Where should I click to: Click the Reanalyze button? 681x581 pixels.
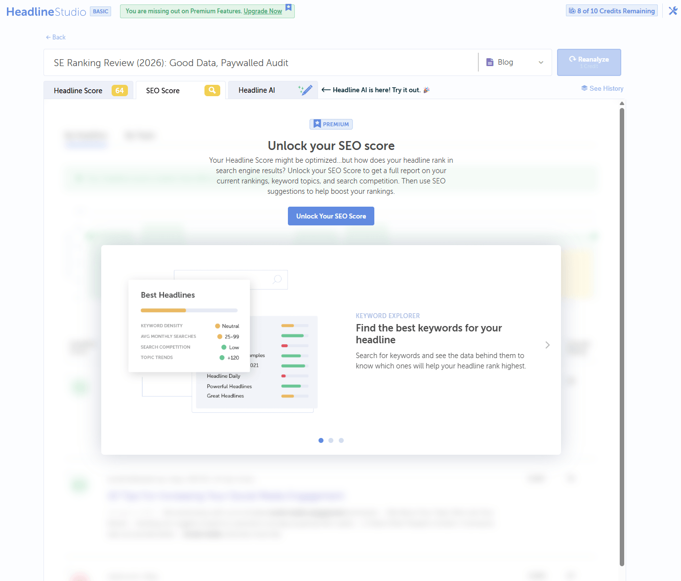point(589,62)
